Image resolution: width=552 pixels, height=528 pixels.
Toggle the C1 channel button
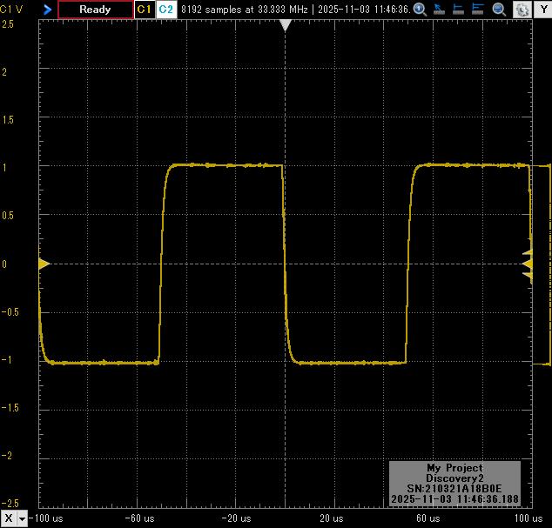point(145,10)
